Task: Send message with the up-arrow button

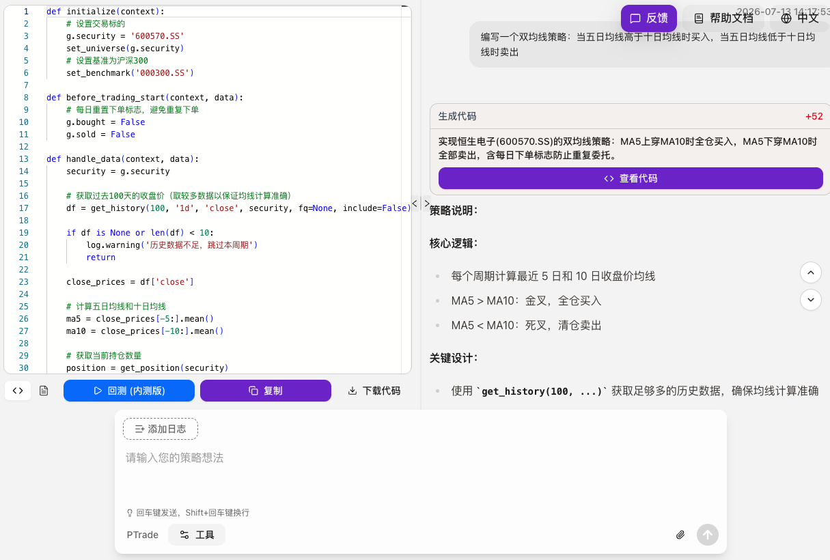Action: 708,535
